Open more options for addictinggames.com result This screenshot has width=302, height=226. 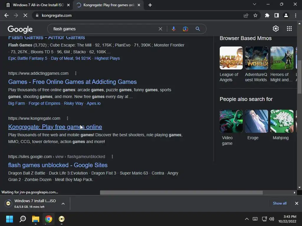point(76,73)
